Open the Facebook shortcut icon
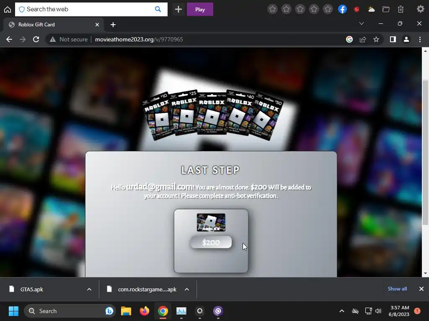 pyautogui.click(x=342, y=9)
